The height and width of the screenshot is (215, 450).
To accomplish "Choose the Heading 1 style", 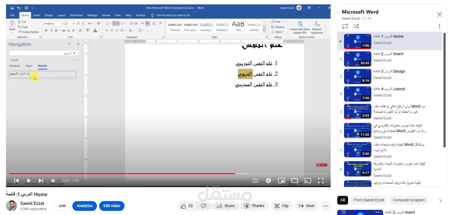I will tap(206, 27).
